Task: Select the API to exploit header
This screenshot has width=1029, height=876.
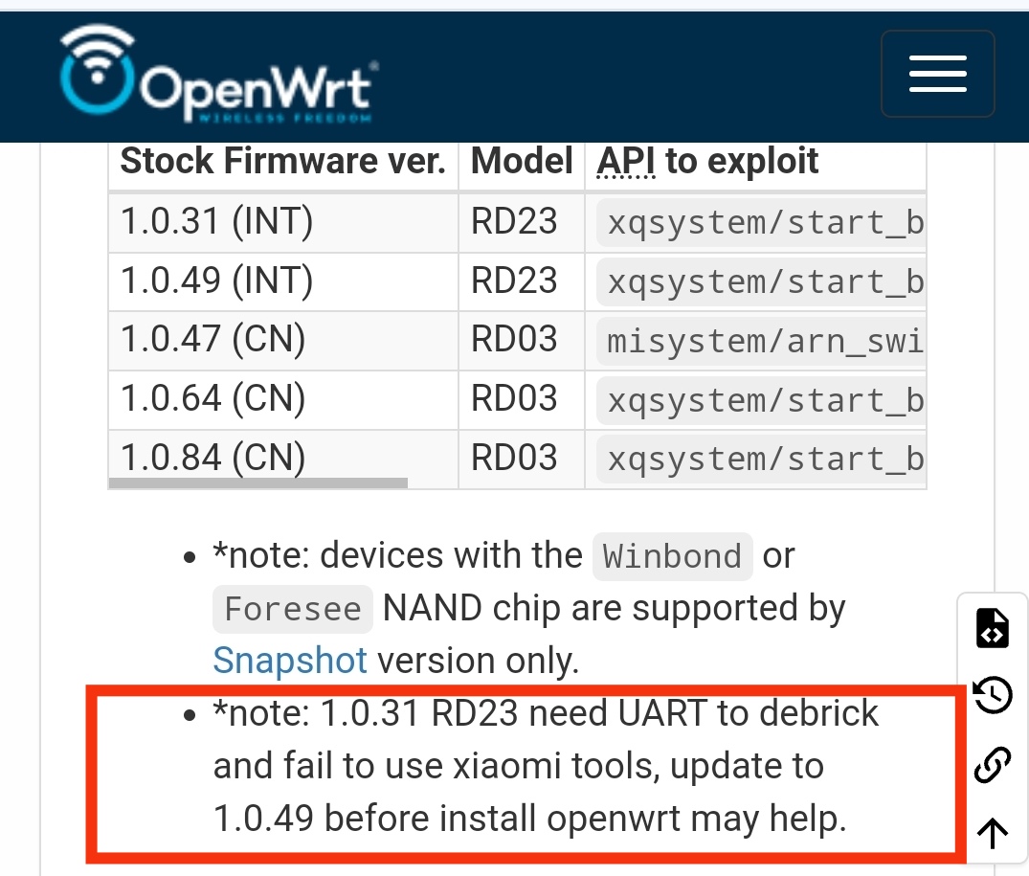Action: [x=706, y=162]
